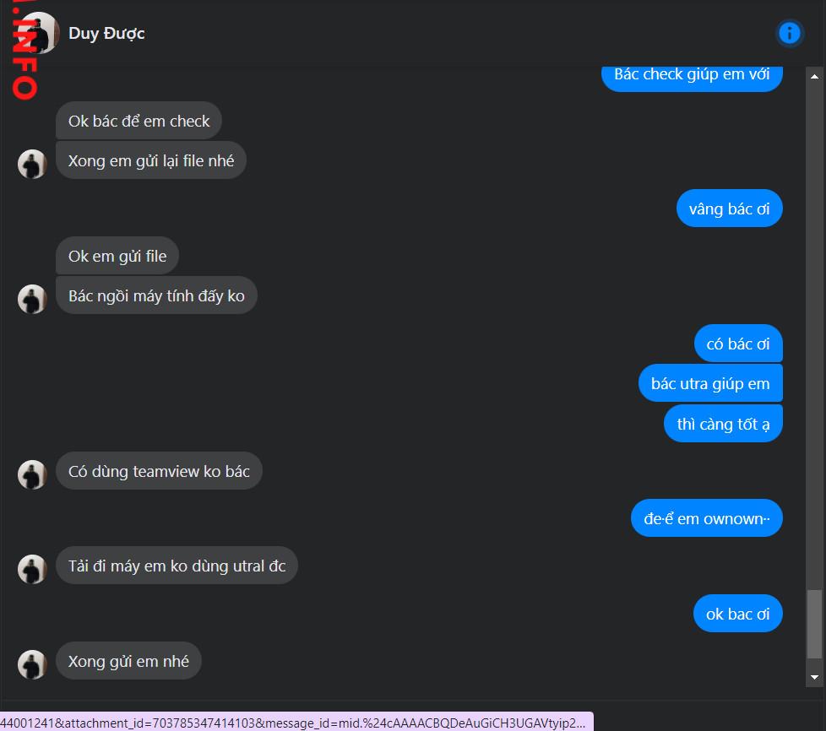The image size is (826, 731).
Task: Click avatar next to 'Xong em gửi lại file nhé'
Action: tap(32, 164)
